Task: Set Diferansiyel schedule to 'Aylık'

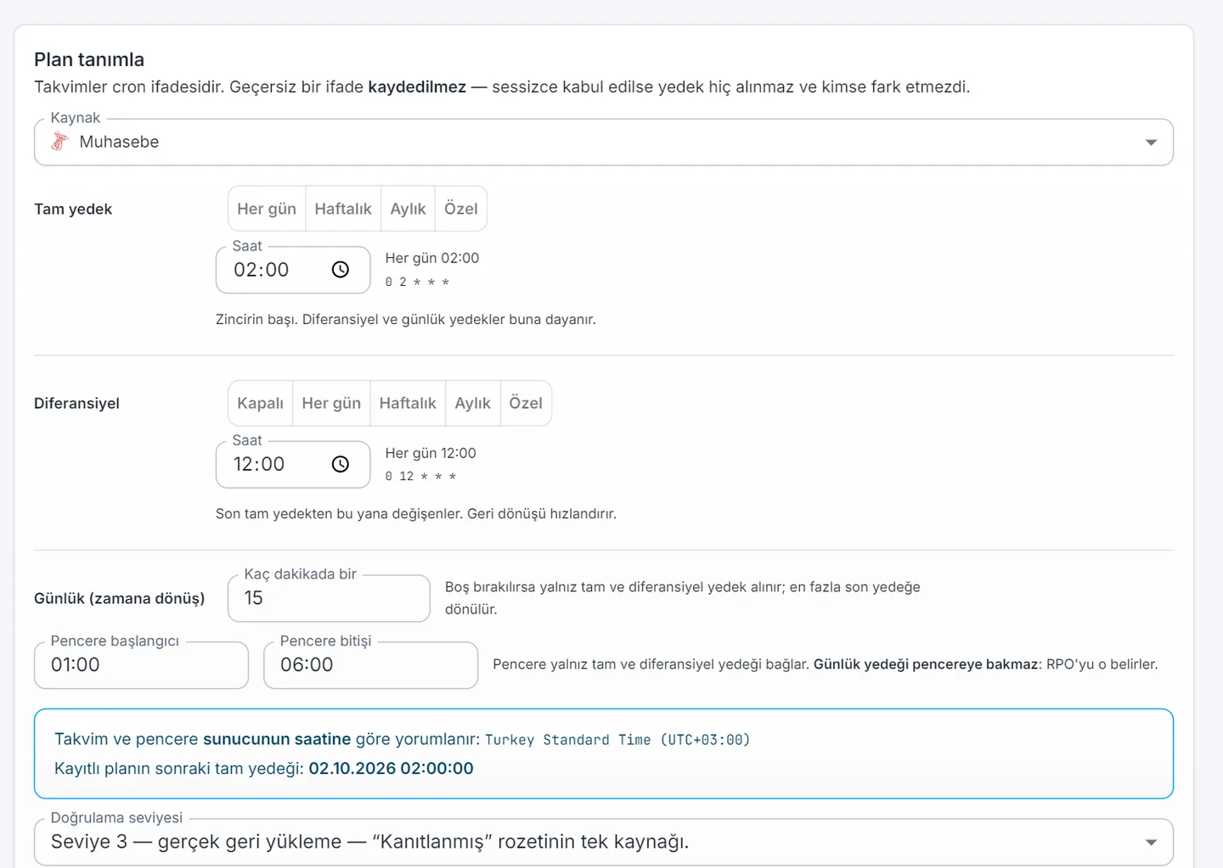Action: 472,403
